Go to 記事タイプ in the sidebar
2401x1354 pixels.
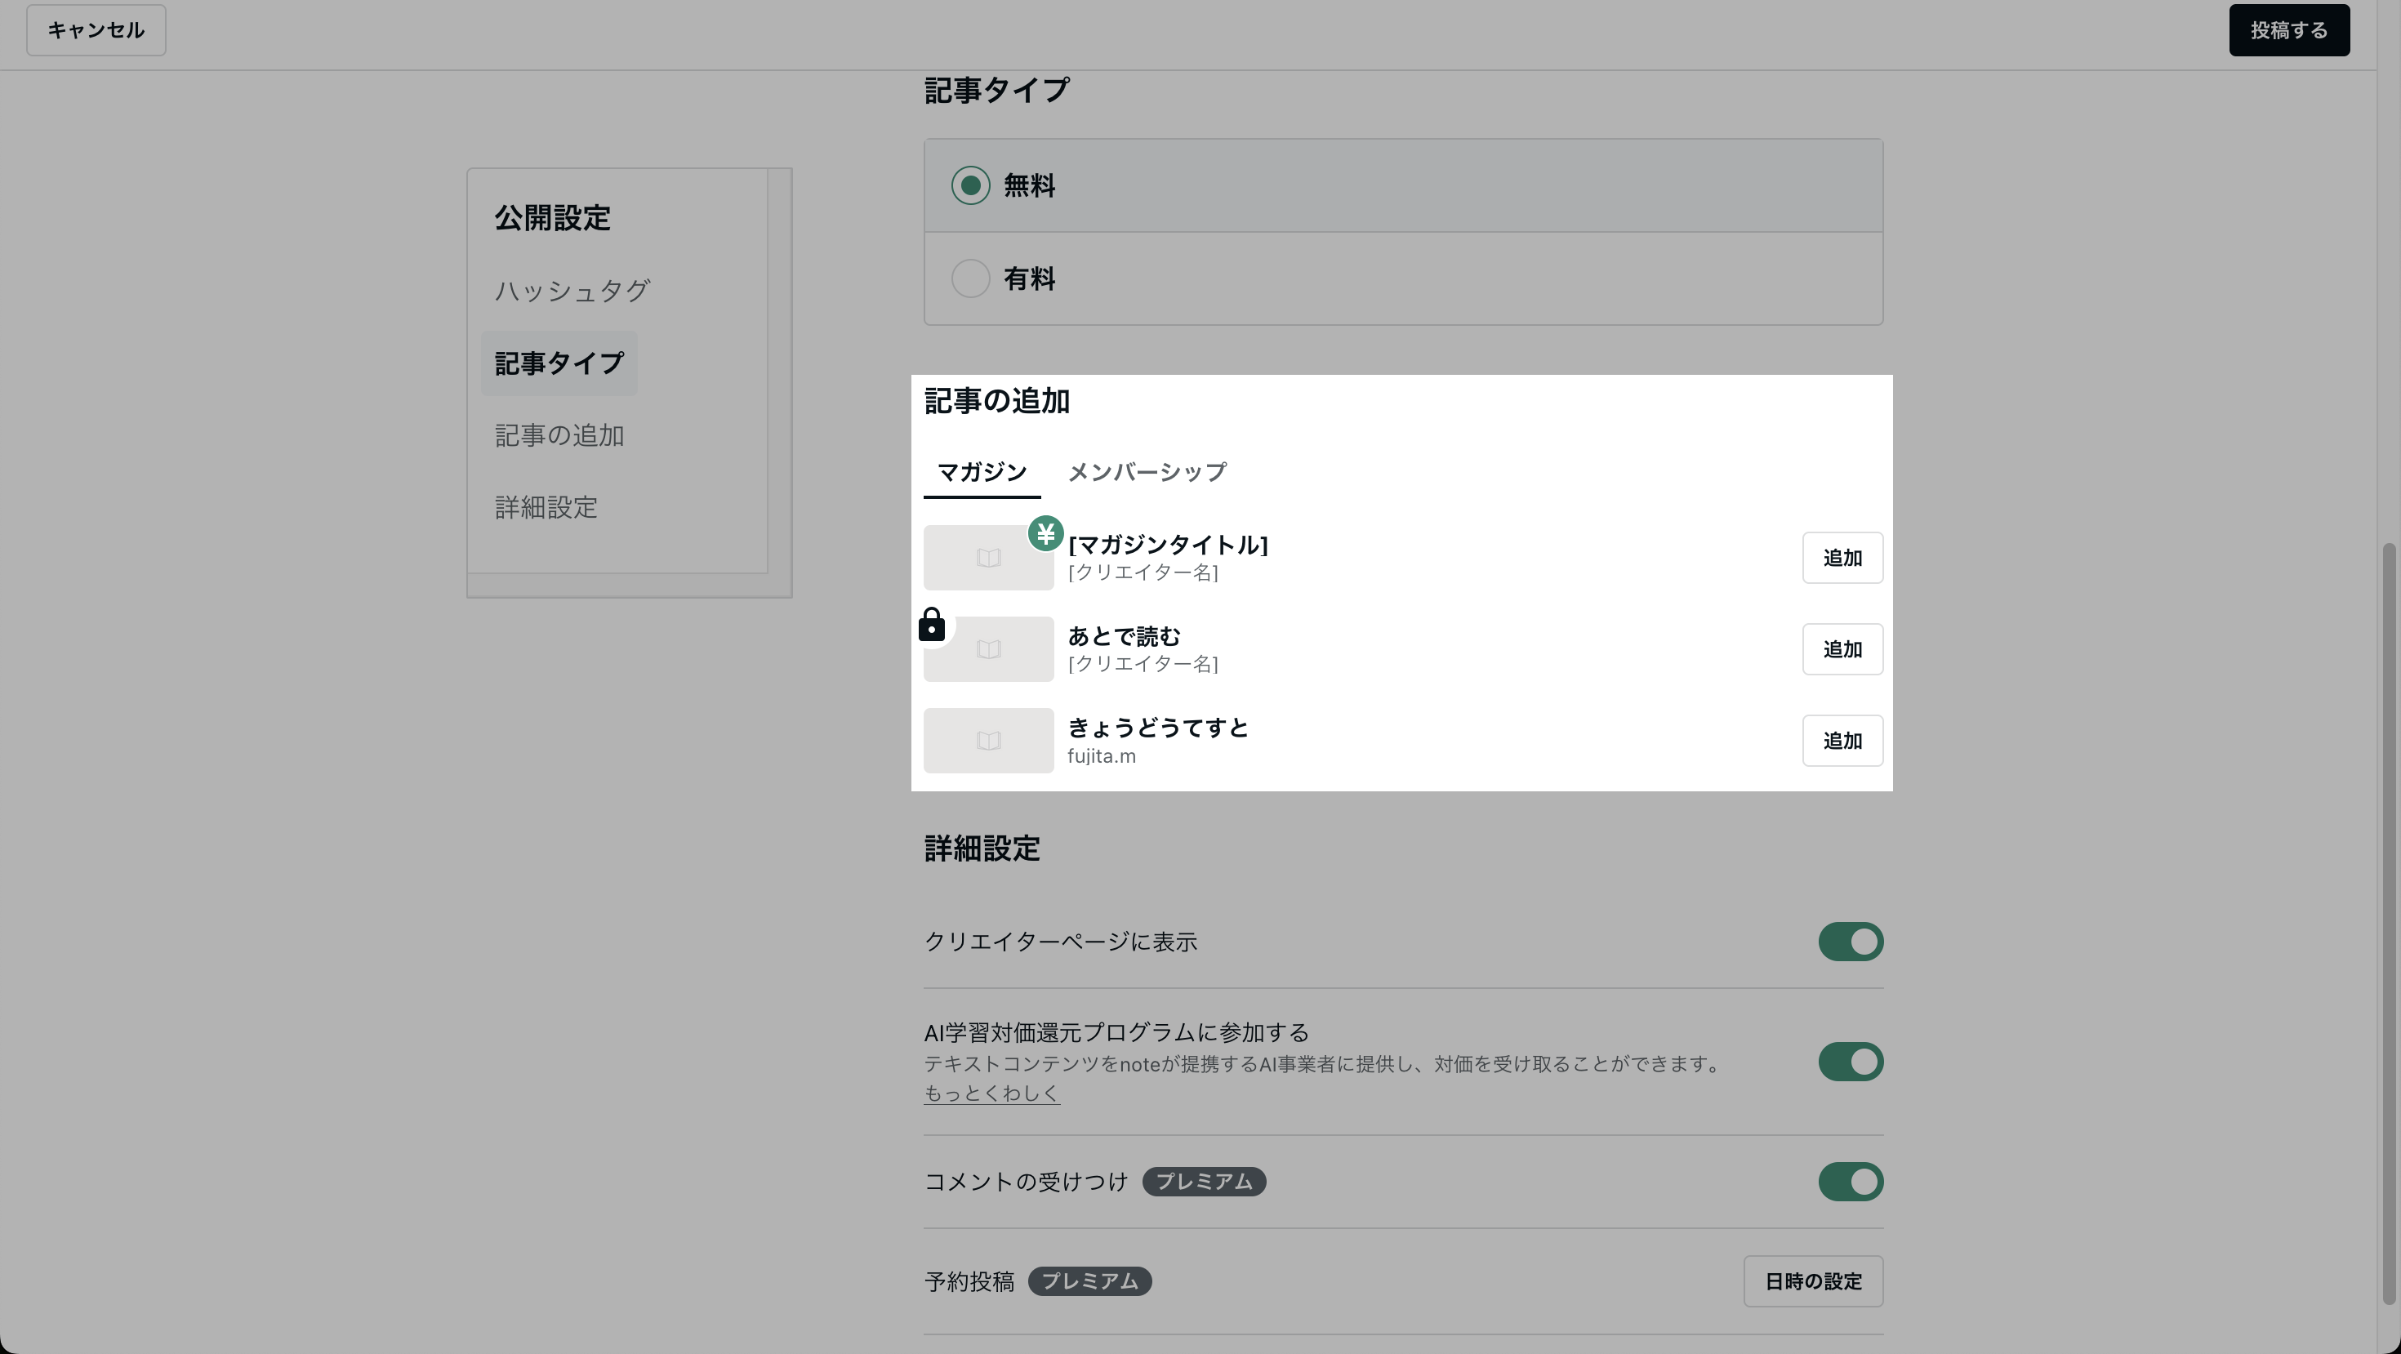click(x=559, y=363)
